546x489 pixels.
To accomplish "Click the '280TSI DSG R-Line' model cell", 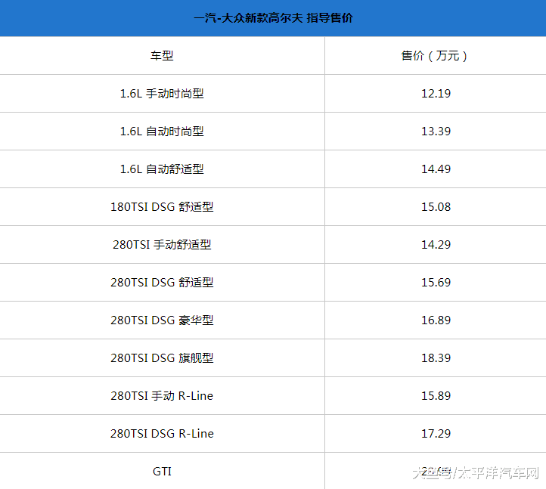I will tap(162, 434).
